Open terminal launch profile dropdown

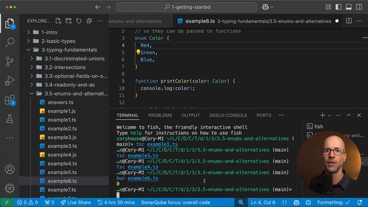point(329,116)
